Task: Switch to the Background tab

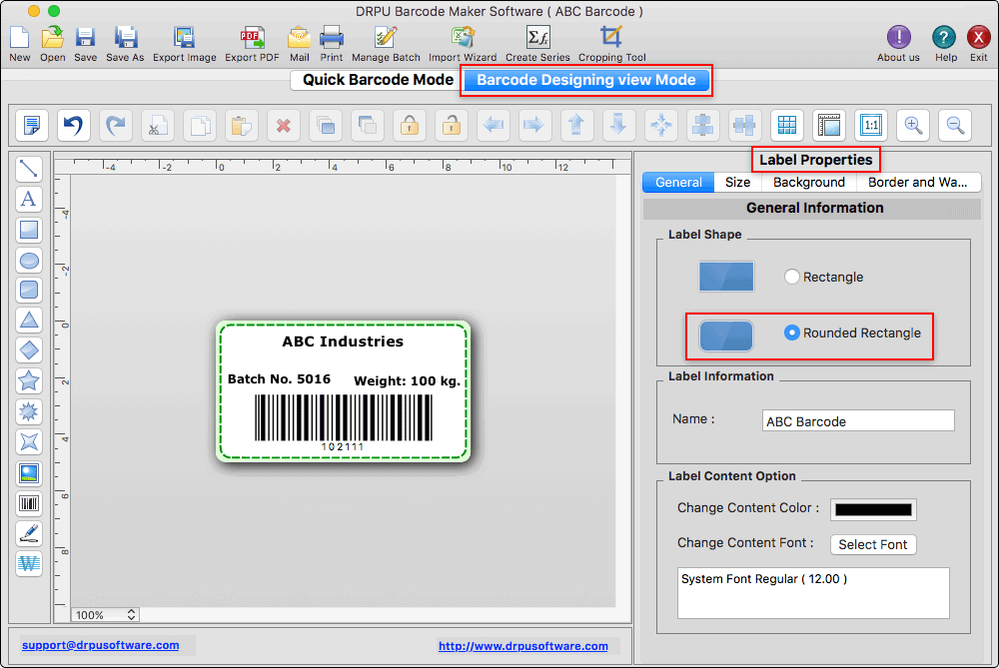Action: pos(808,182)
